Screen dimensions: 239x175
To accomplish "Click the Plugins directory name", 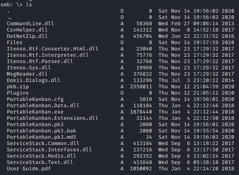I will click(x=18, y=93).
